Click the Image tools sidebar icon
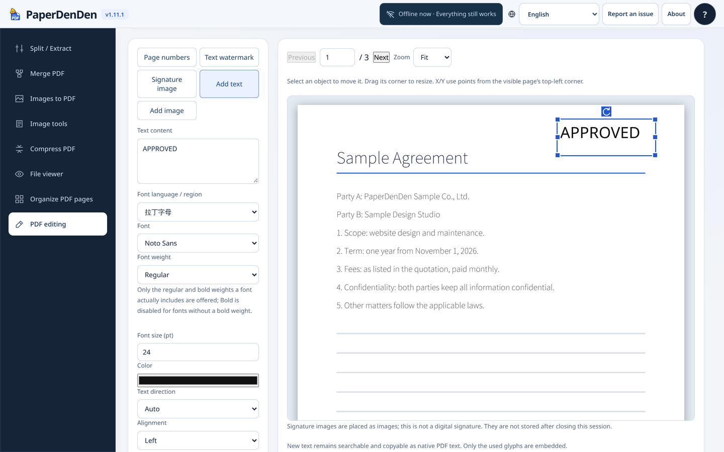This screenshot has width=724, height=452. point(19,124)
